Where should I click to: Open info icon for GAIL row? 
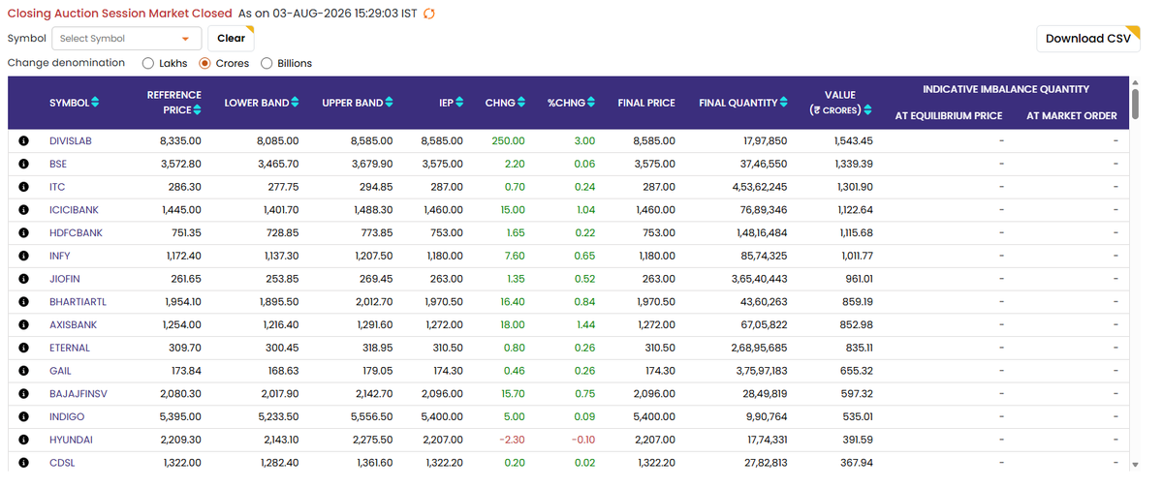(x=23, y=371)
